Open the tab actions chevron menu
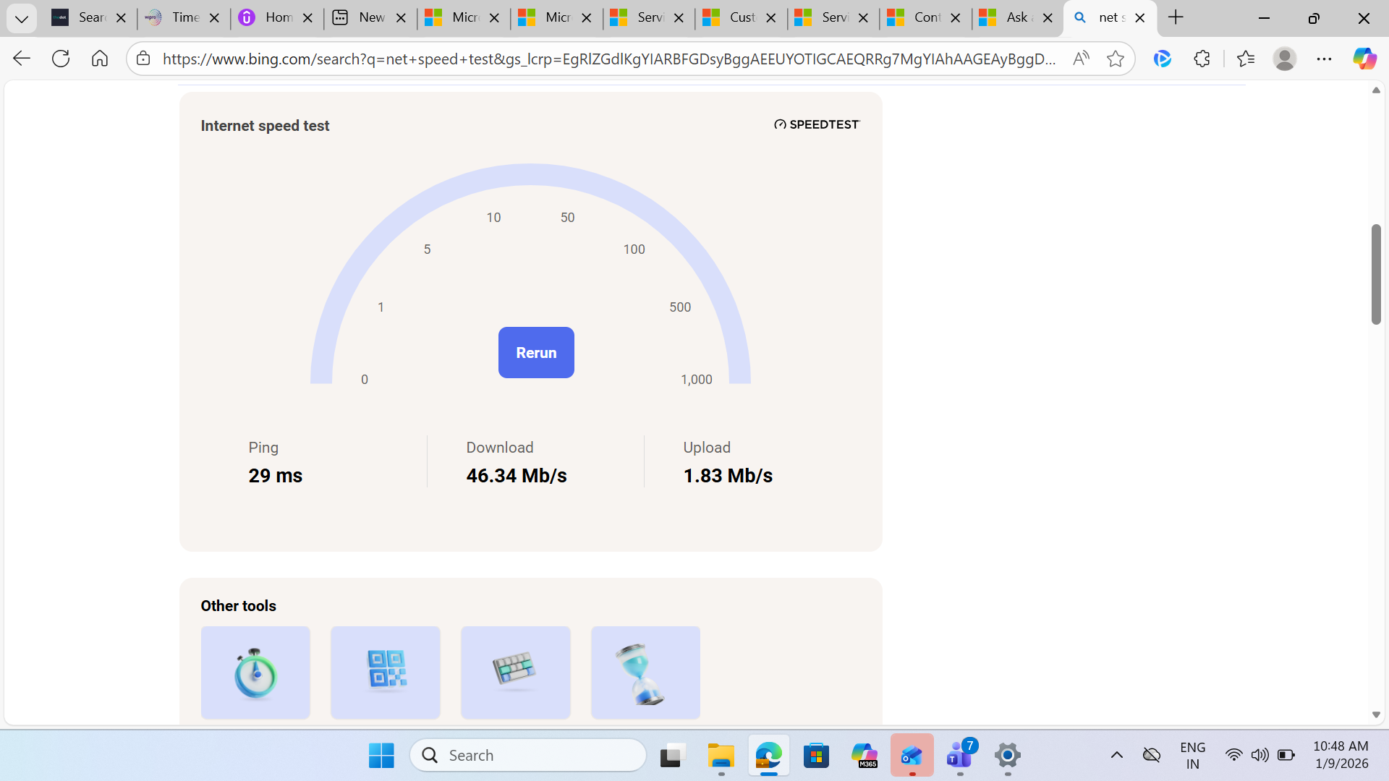The image size is (1389, 781). [x=22, y=17]
